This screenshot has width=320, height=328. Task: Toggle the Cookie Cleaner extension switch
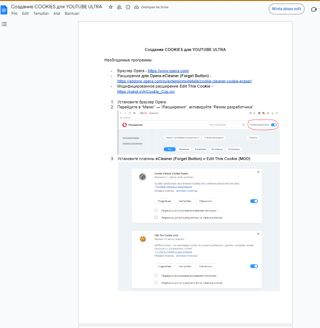click(254, 201)
